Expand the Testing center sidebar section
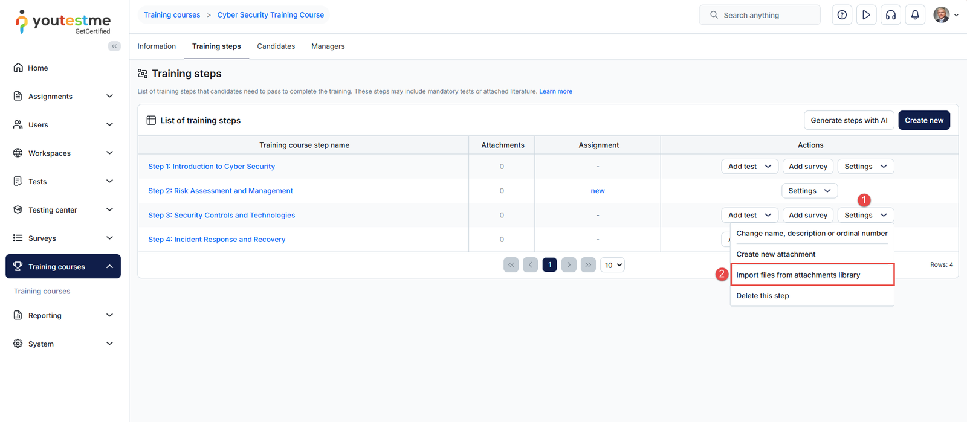This screenshot has height=422, width=967. (63, 210)
